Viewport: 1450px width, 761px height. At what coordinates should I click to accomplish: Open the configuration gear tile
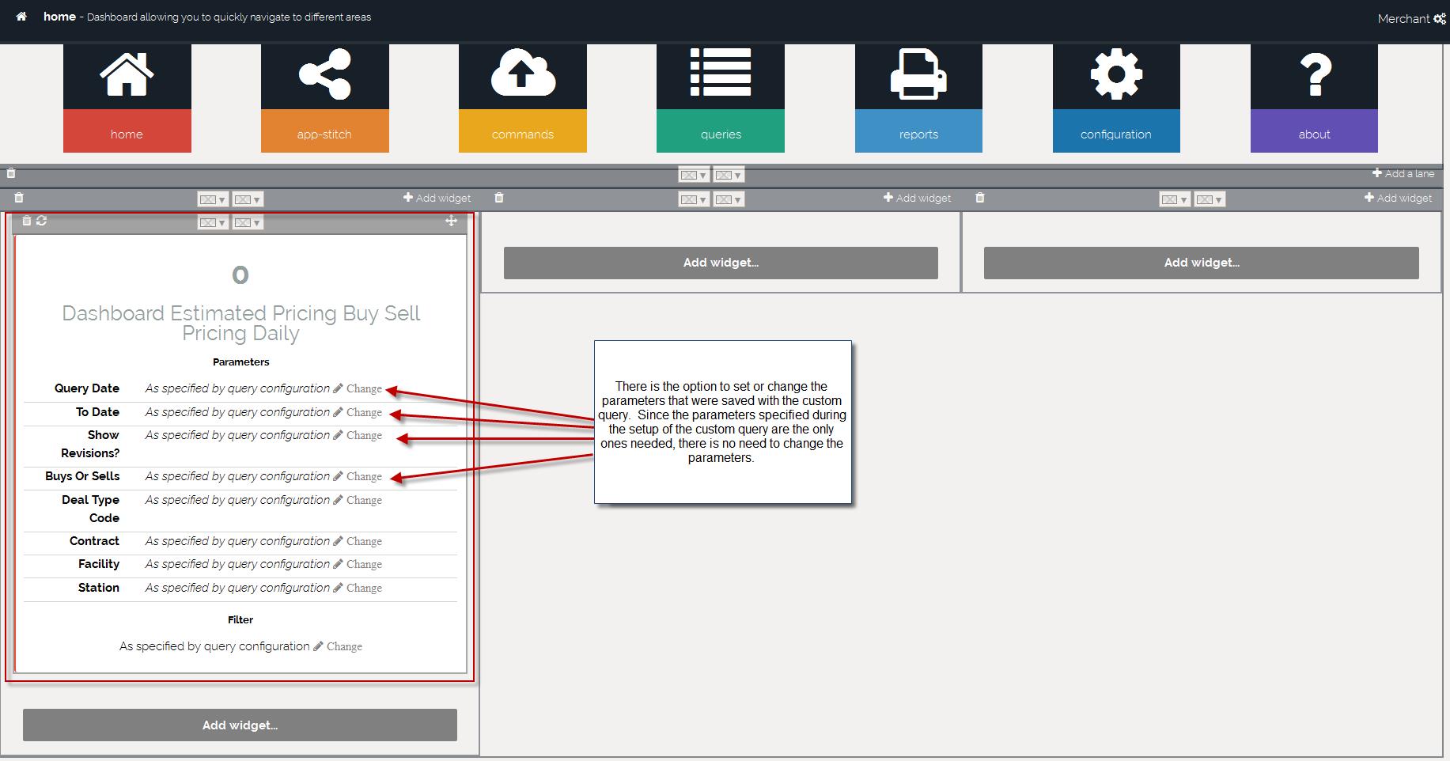[x=1115, y=98]
